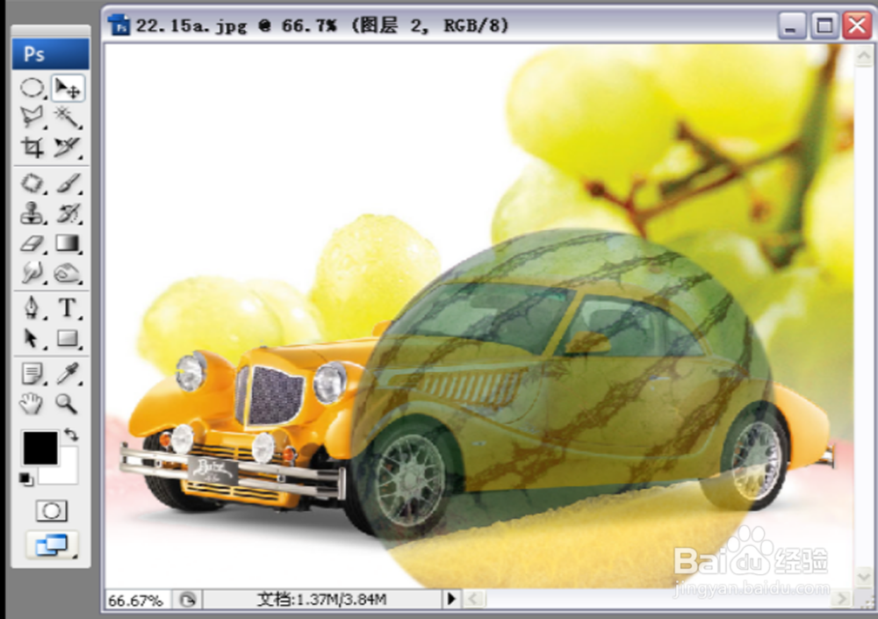
Task: Click vertical scrollbar down arrow
Action: (x=863, y=577)
